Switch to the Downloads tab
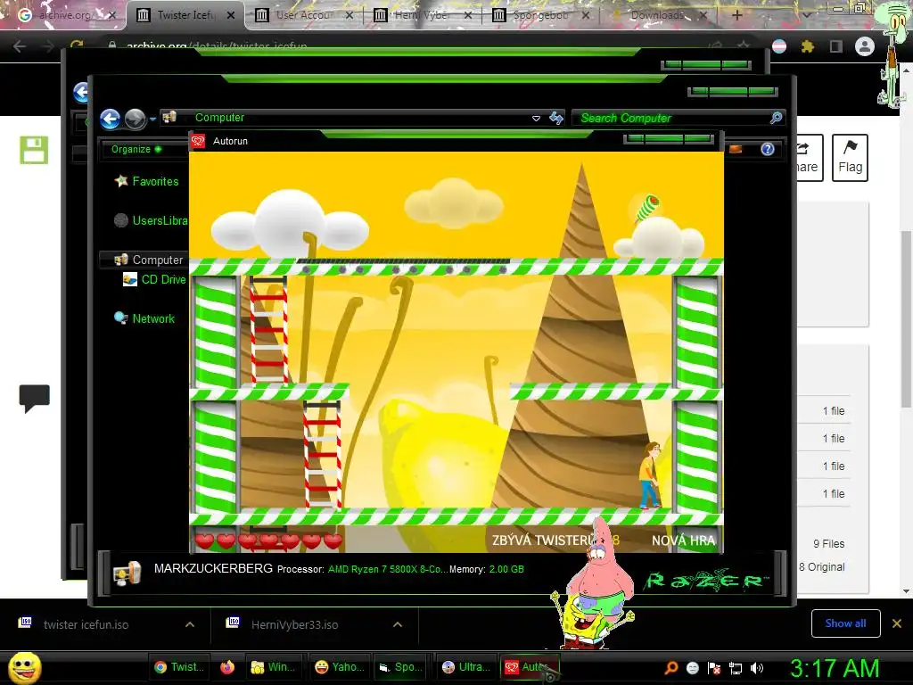913x685 pixels. point(660,15)
